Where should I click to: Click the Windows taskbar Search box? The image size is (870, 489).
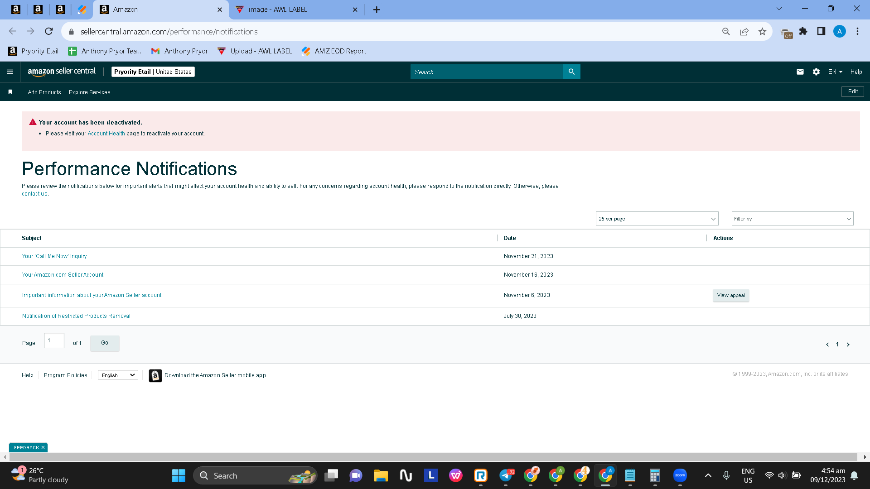click(x=256, y=475)
